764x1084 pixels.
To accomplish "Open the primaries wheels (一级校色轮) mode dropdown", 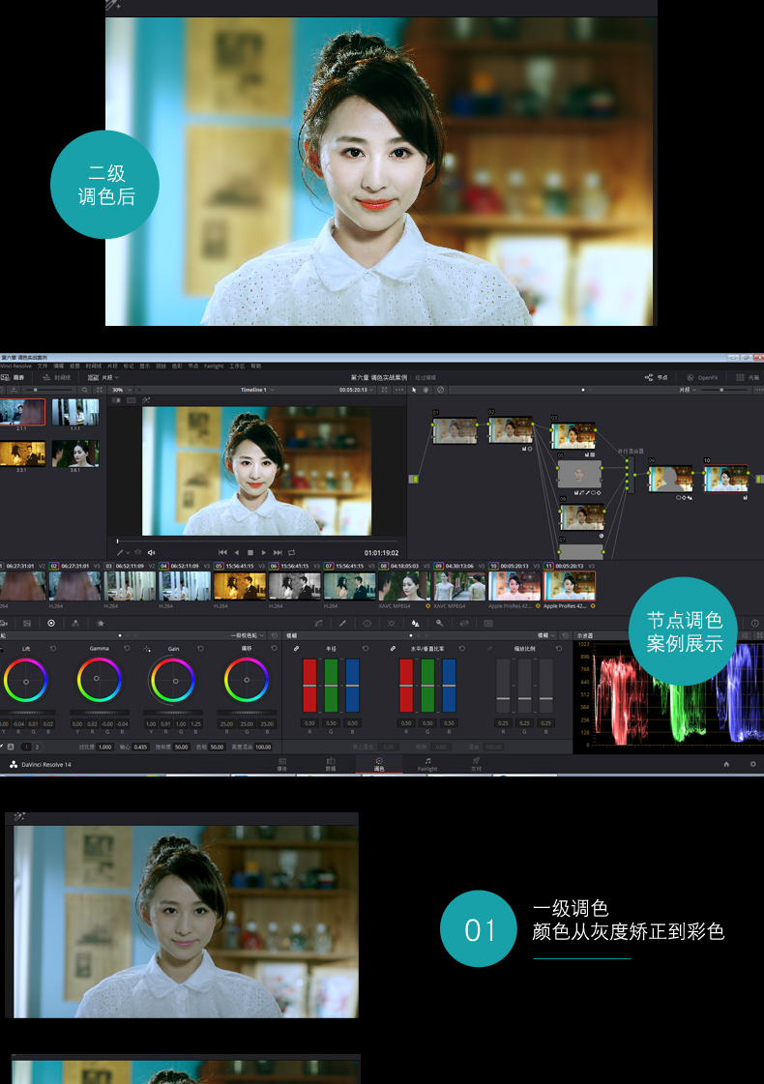I will tap(247, 635).
